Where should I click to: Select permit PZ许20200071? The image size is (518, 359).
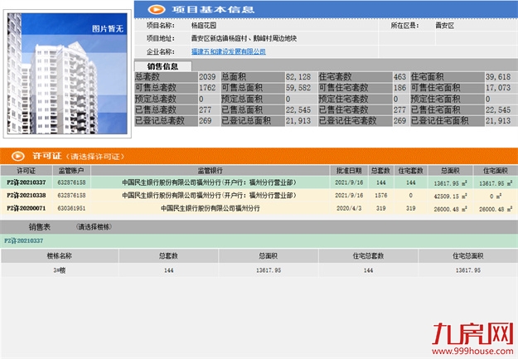pyautogui.click(x=27, y=208)
